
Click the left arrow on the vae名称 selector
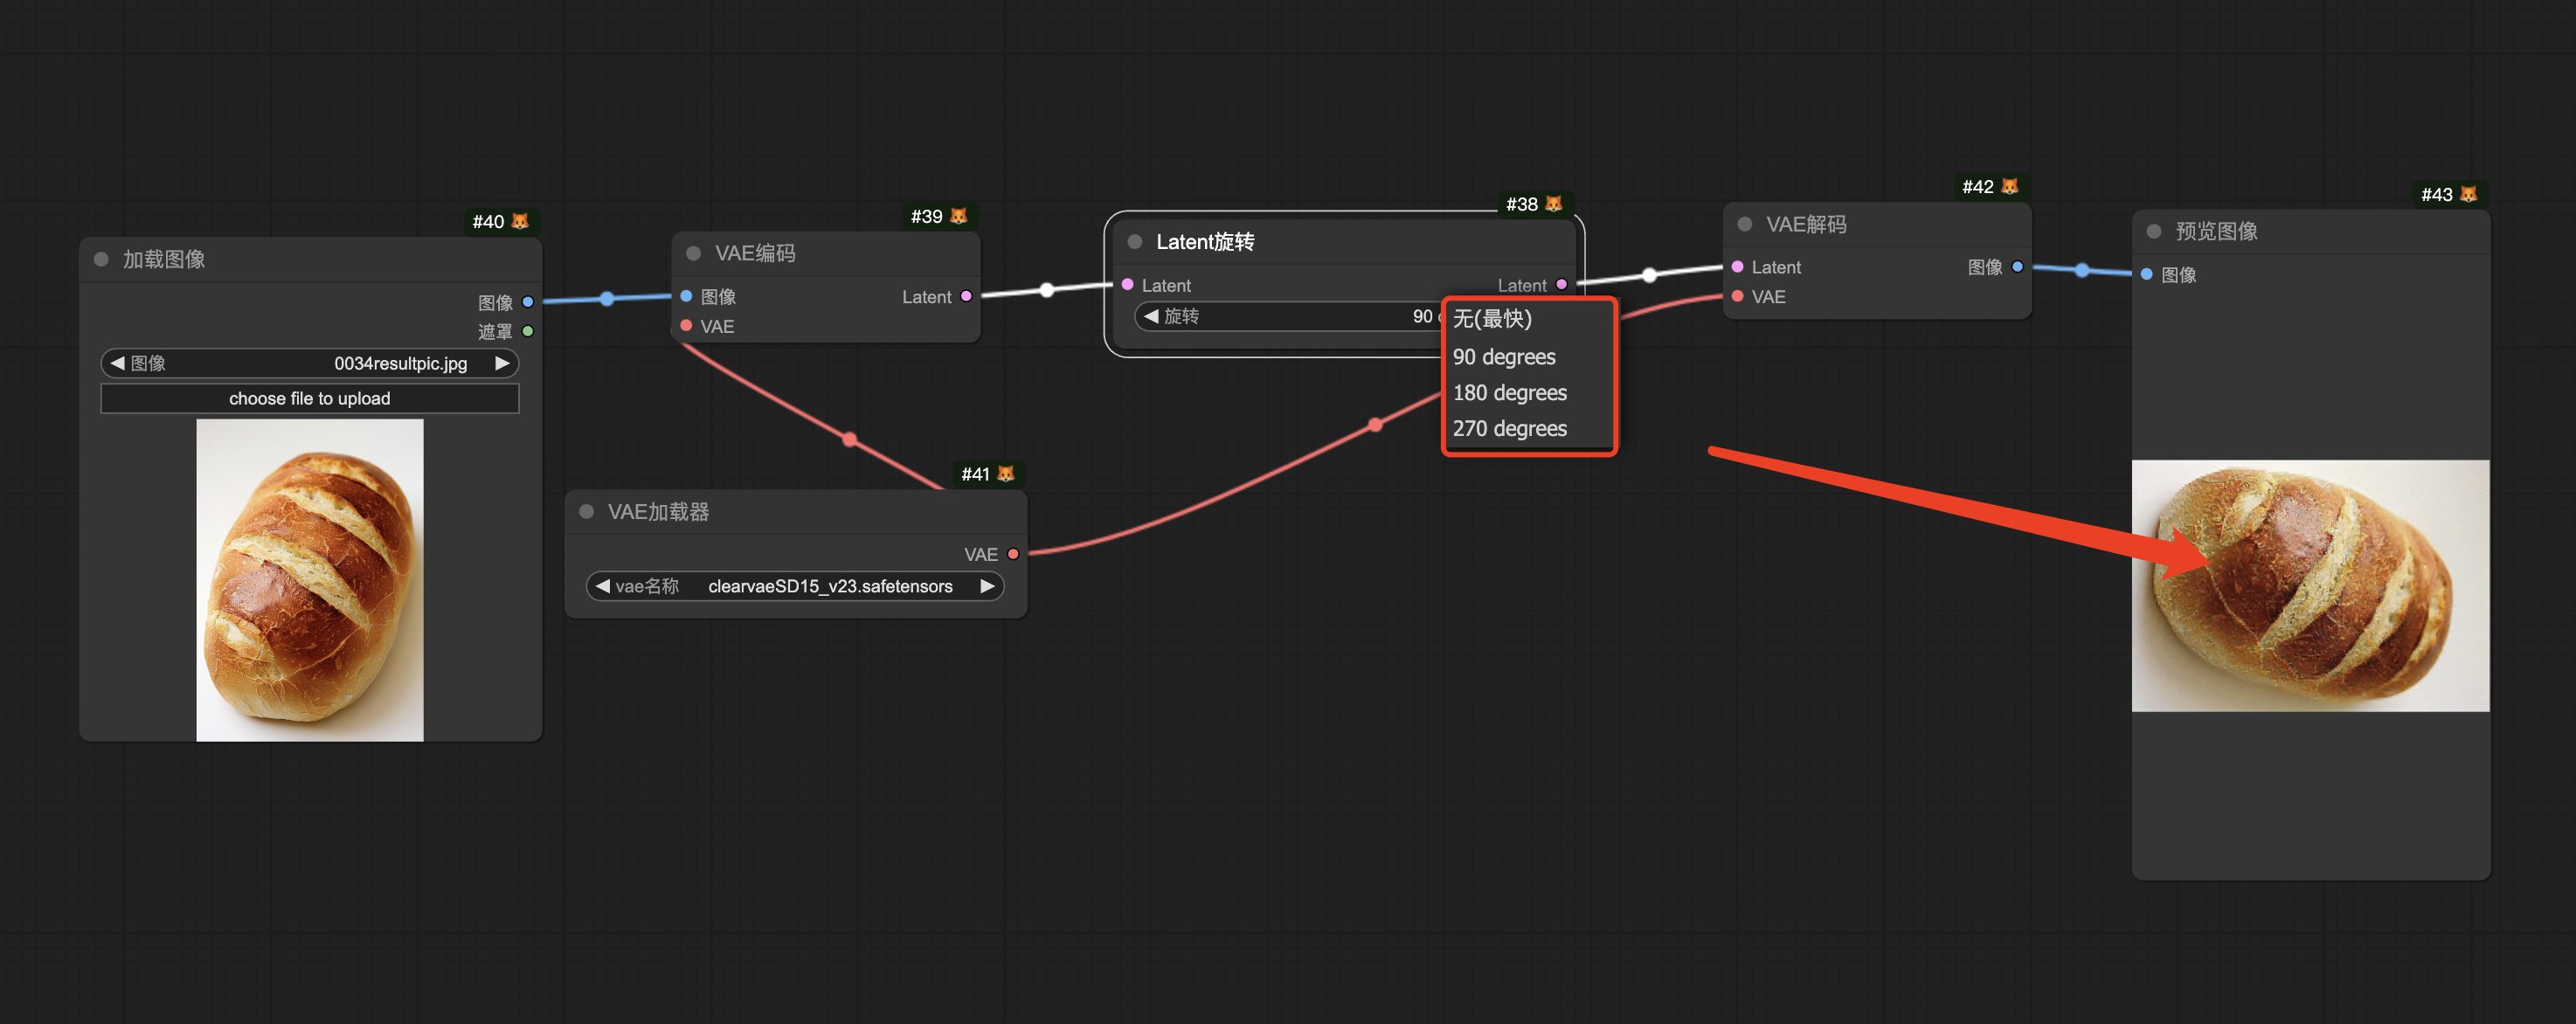tap(602, 586)
